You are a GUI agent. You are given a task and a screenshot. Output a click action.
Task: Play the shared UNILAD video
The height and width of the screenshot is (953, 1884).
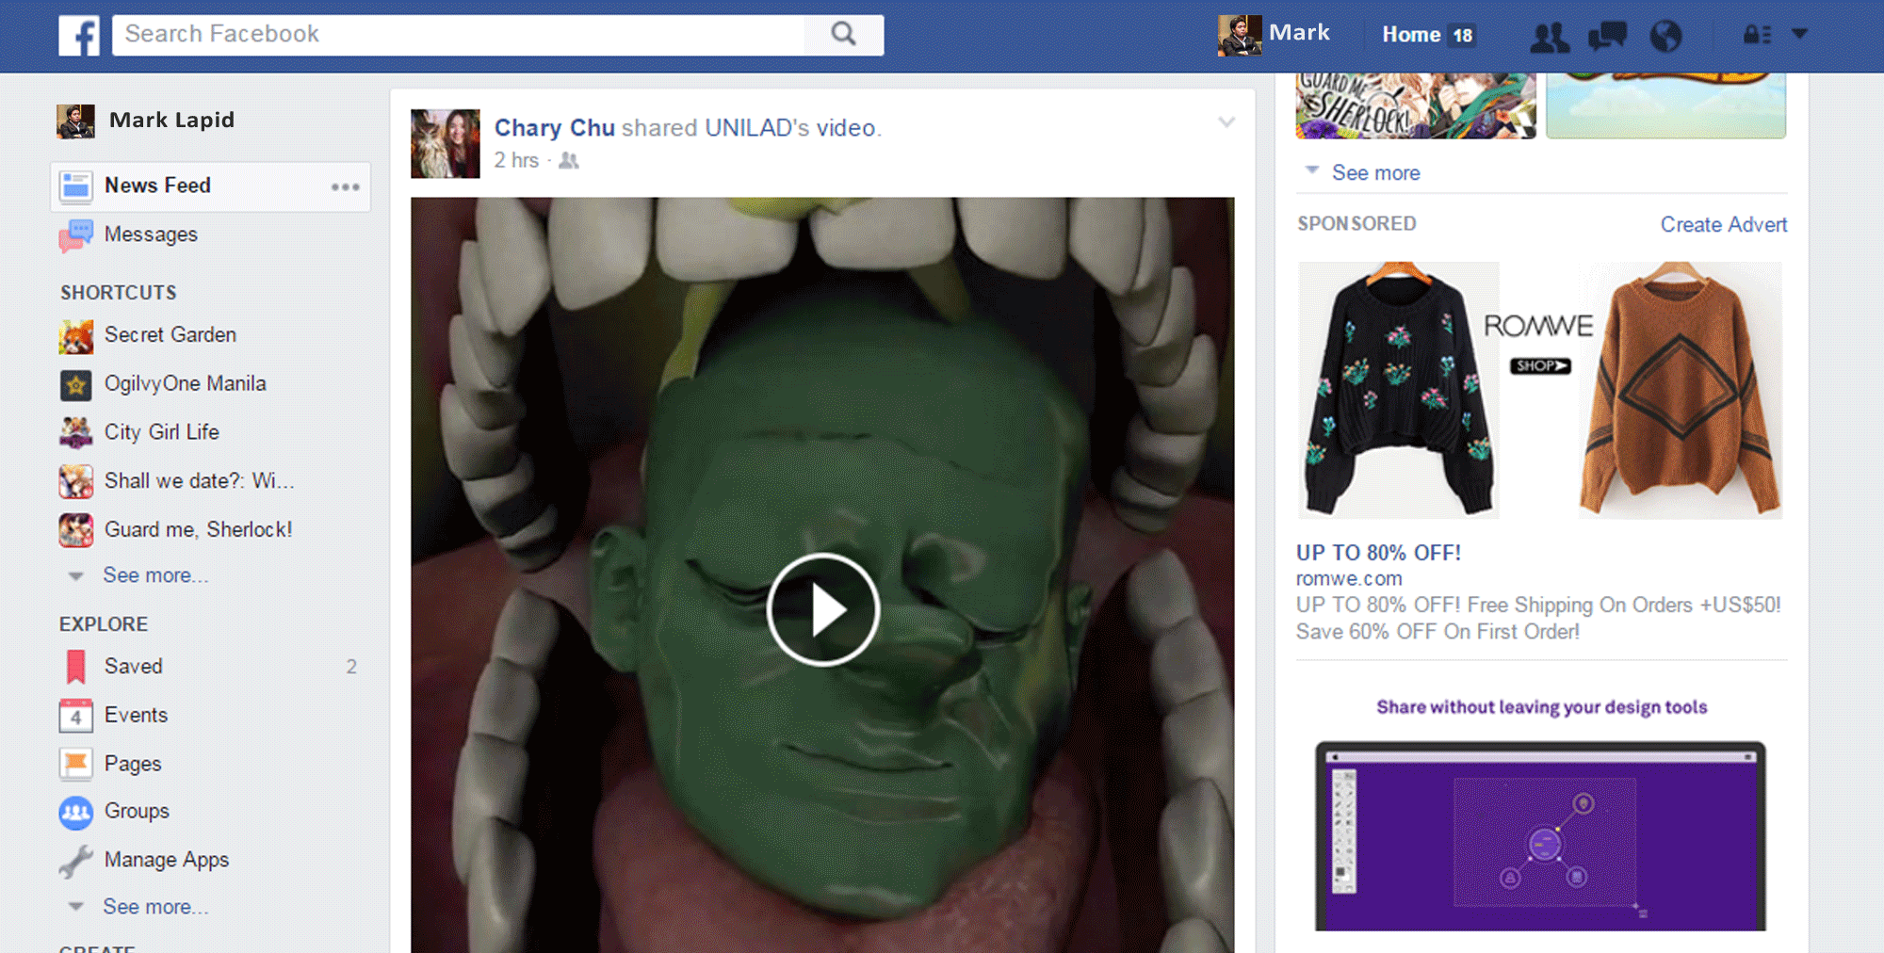823,609
